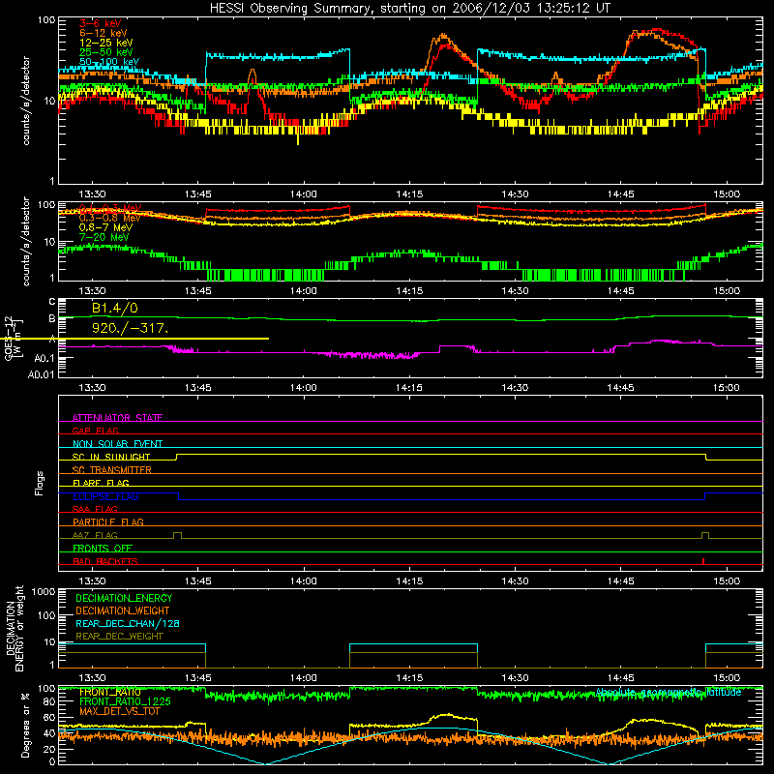Click the REAR_DEC_CHAN/128 legend label
This screenshot has height=774, width=774.
coord(128,623)
